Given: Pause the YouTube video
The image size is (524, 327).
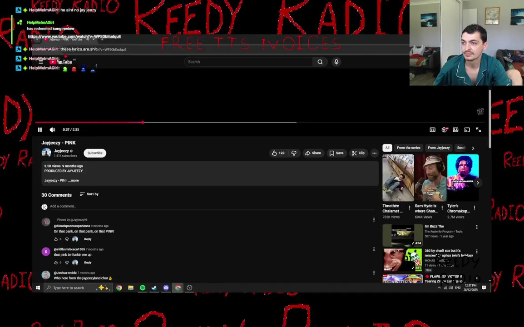Looking at the screenshot, I should pyautogui.click(x=40, y=130).
